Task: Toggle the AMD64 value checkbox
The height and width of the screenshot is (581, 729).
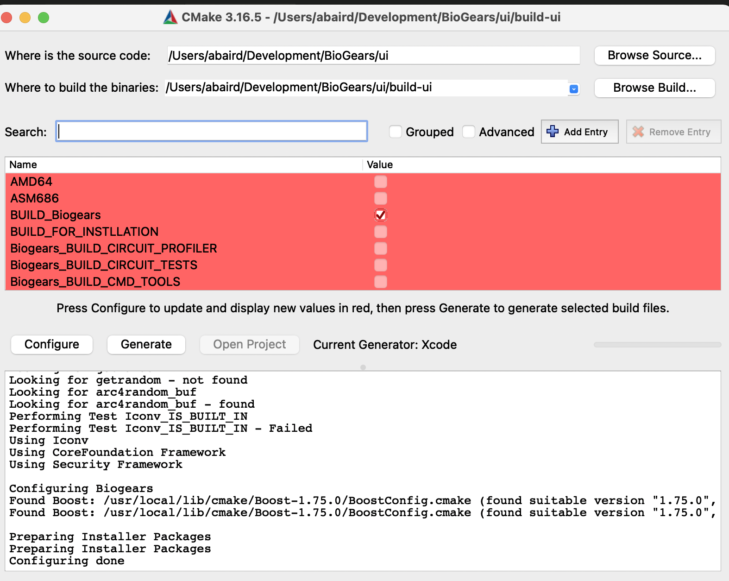Action: (381, 182)
